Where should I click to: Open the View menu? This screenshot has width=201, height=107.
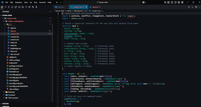click(26, 2)
